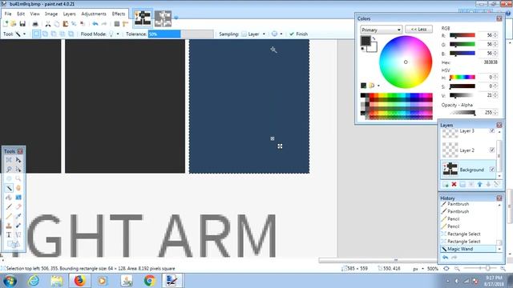This screenshot has width=513, height=288.
Task: Click the New file icon in toolbar
Action: coord(6,24)
